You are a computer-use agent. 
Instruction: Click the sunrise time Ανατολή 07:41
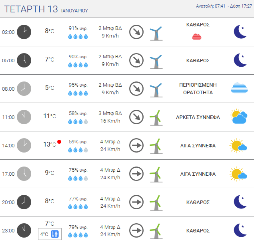pos(211,6)
